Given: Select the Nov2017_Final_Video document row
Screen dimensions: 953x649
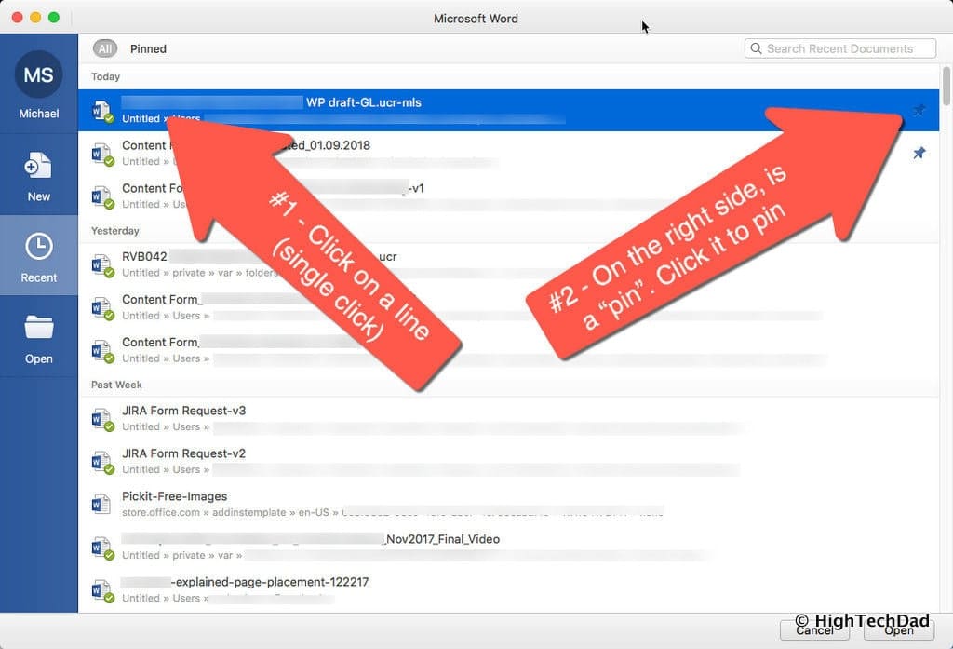Looking at the screenshot, I should pos(509,547).
